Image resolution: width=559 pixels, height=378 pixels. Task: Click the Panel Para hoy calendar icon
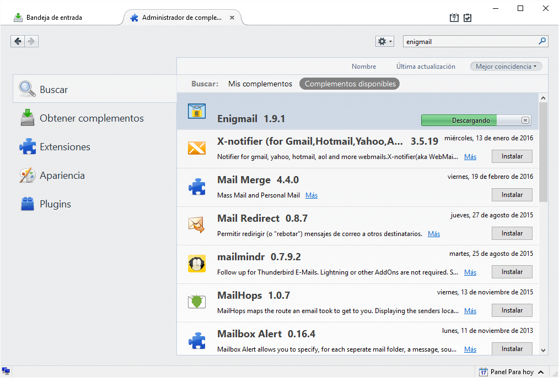pos(483,372)
